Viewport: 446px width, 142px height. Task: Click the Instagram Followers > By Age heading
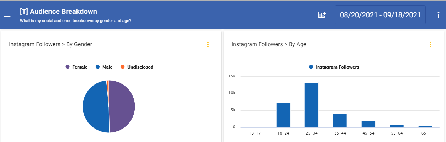point(269,44)
